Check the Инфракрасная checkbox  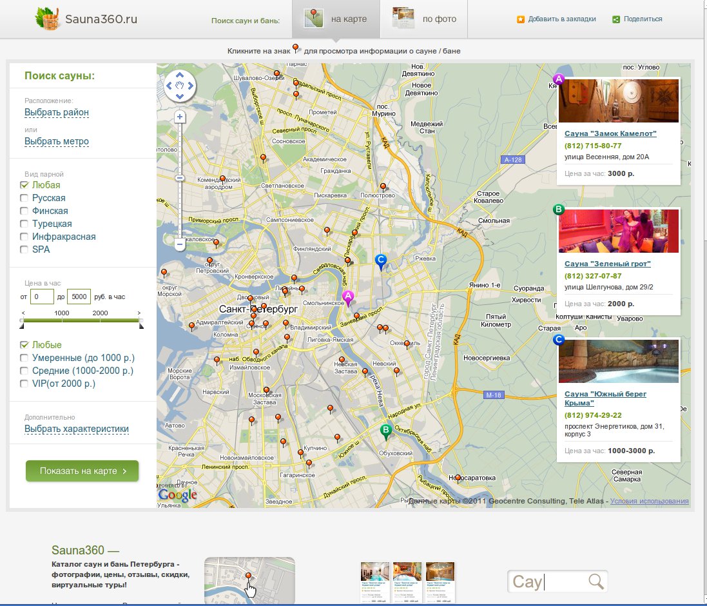24,236
